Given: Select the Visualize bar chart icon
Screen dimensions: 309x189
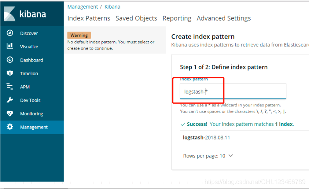Looking at the screenshot, I should 10,46.
